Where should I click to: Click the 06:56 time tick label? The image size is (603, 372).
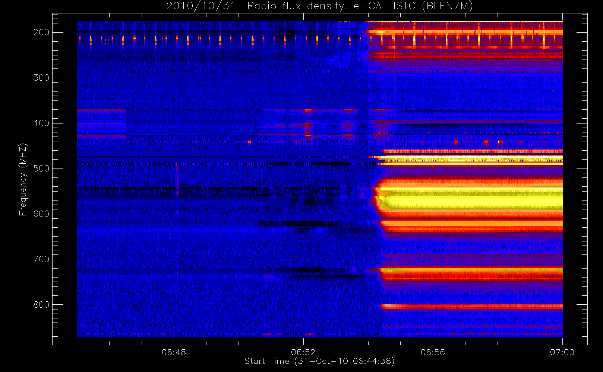click(x=433, y=352)
